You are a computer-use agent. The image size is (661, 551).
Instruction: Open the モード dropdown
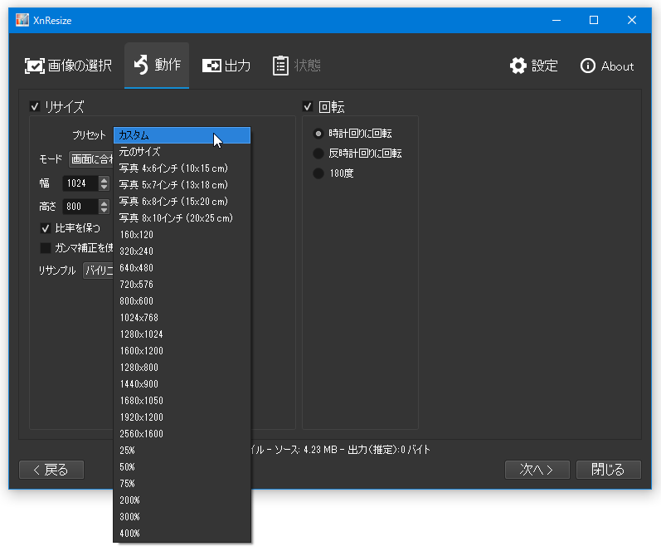click(91, 159)
